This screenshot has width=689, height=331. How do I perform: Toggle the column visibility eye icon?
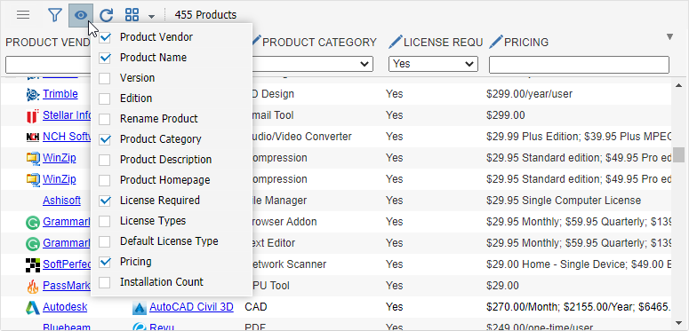pos(80,15)
